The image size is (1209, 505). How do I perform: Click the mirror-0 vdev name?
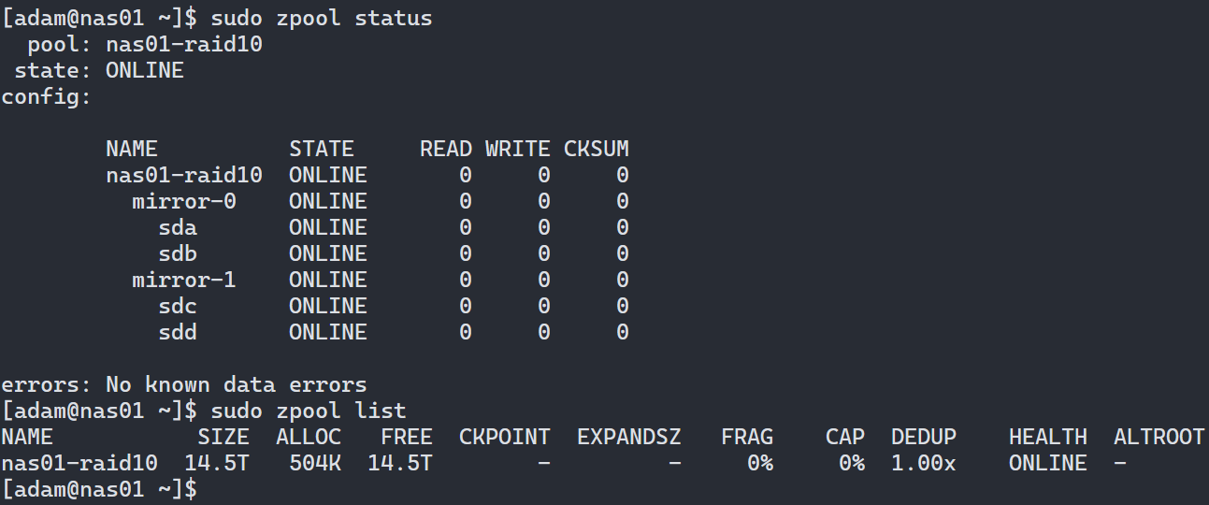point(183,202)
